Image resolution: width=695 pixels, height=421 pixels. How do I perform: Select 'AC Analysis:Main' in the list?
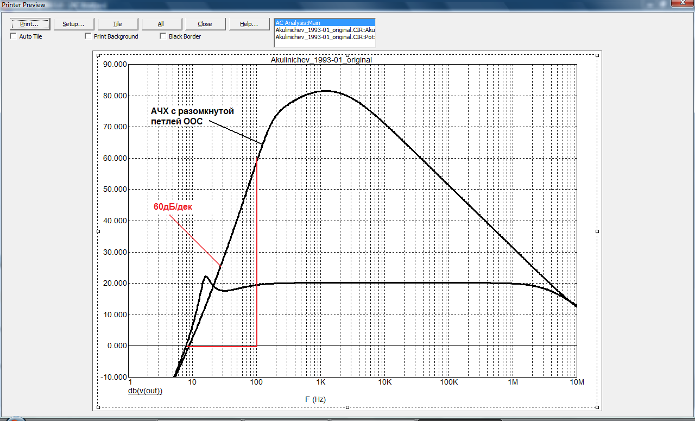[x=325, y=23]
